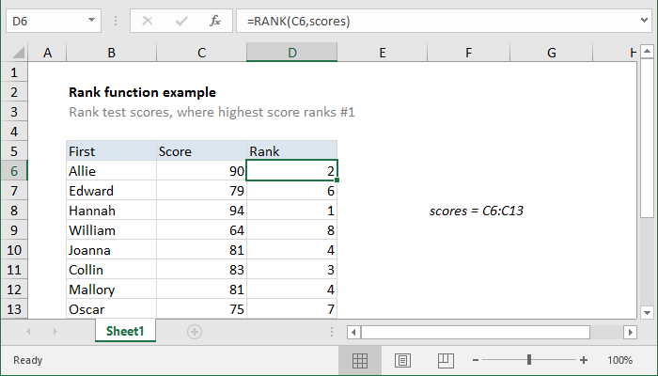Select the Sheet1 tab
658x376 pixels.
click(x=125, y=331)
